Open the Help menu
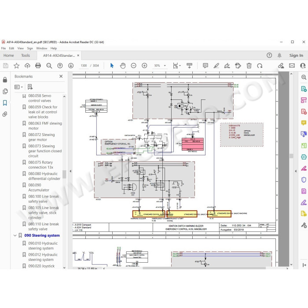Image resolution: width=308 pixels, height=308 pixels. 54,48
